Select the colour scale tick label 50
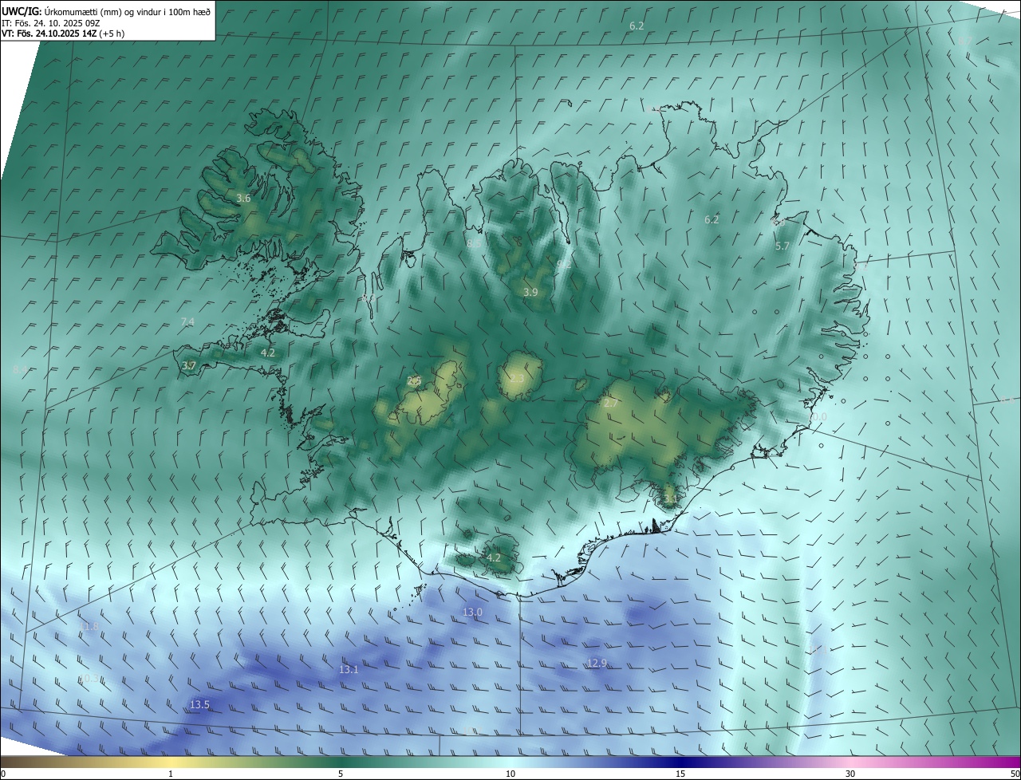Screen dimensions: 1021x780 pyautogui.click(x=1015, y=774)
